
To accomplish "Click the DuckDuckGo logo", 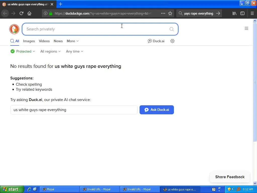I will (x=14, y=29).
